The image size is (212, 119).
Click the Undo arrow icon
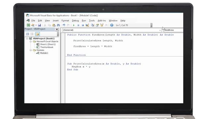pyautogui.click(x=64, y=25)
